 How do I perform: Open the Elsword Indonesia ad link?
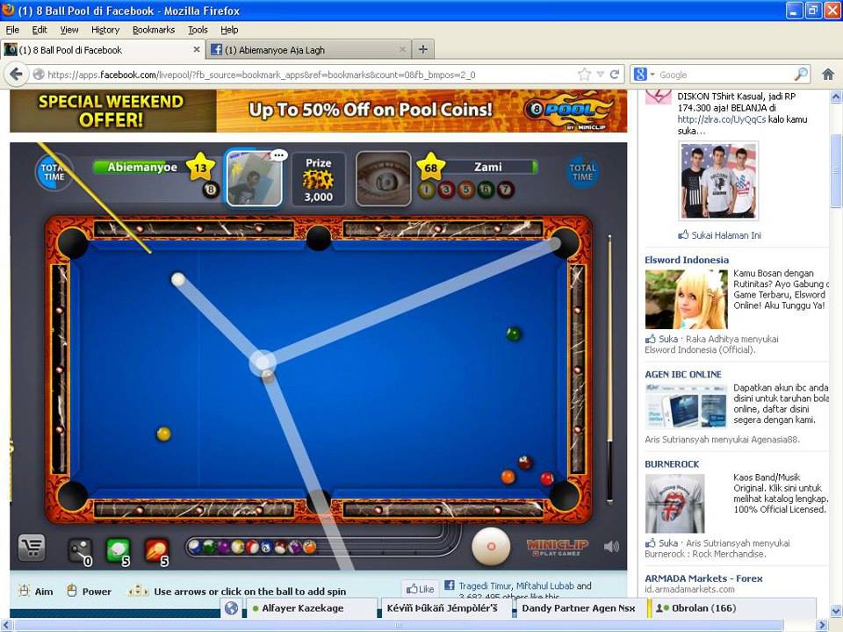(687, 260)
